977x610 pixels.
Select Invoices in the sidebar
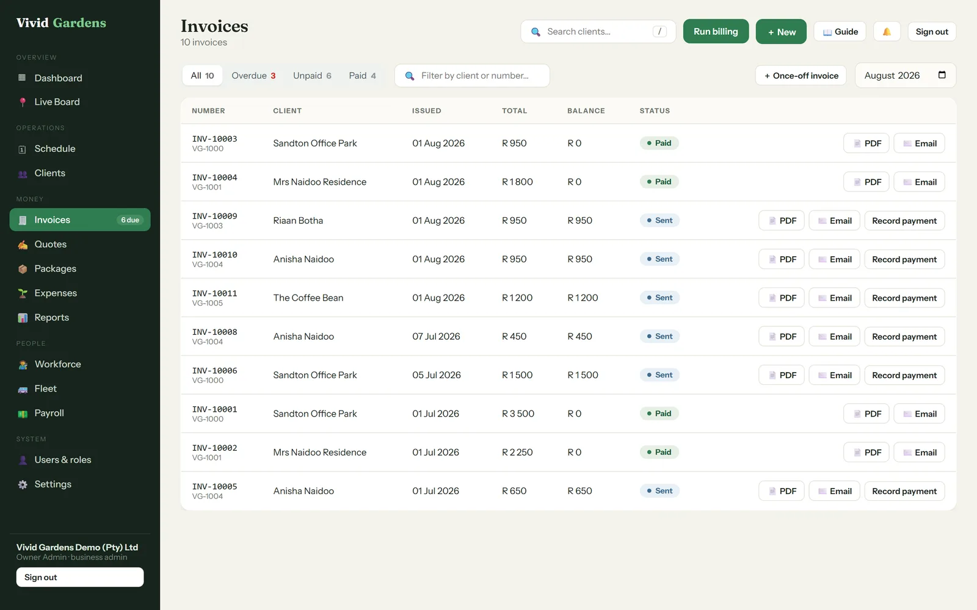coord(80,220)
